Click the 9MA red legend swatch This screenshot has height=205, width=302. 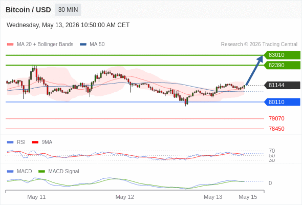35,142
